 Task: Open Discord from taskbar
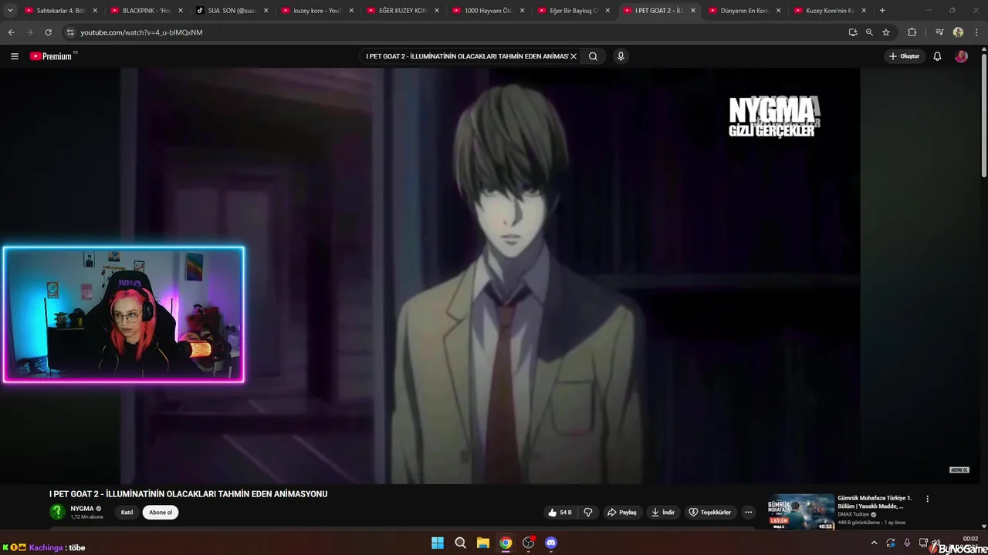point(551,543)
